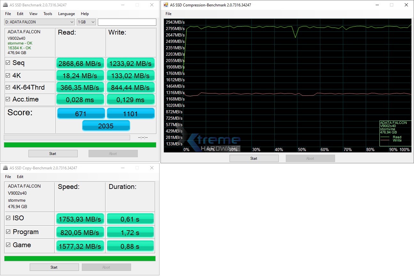Uncheck the Game copy test
This screenshot has height=276, width=414.
(x=7, y=245)
